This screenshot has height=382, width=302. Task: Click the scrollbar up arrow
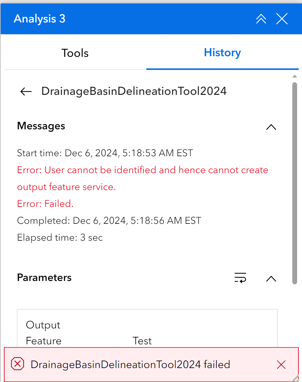295,77
